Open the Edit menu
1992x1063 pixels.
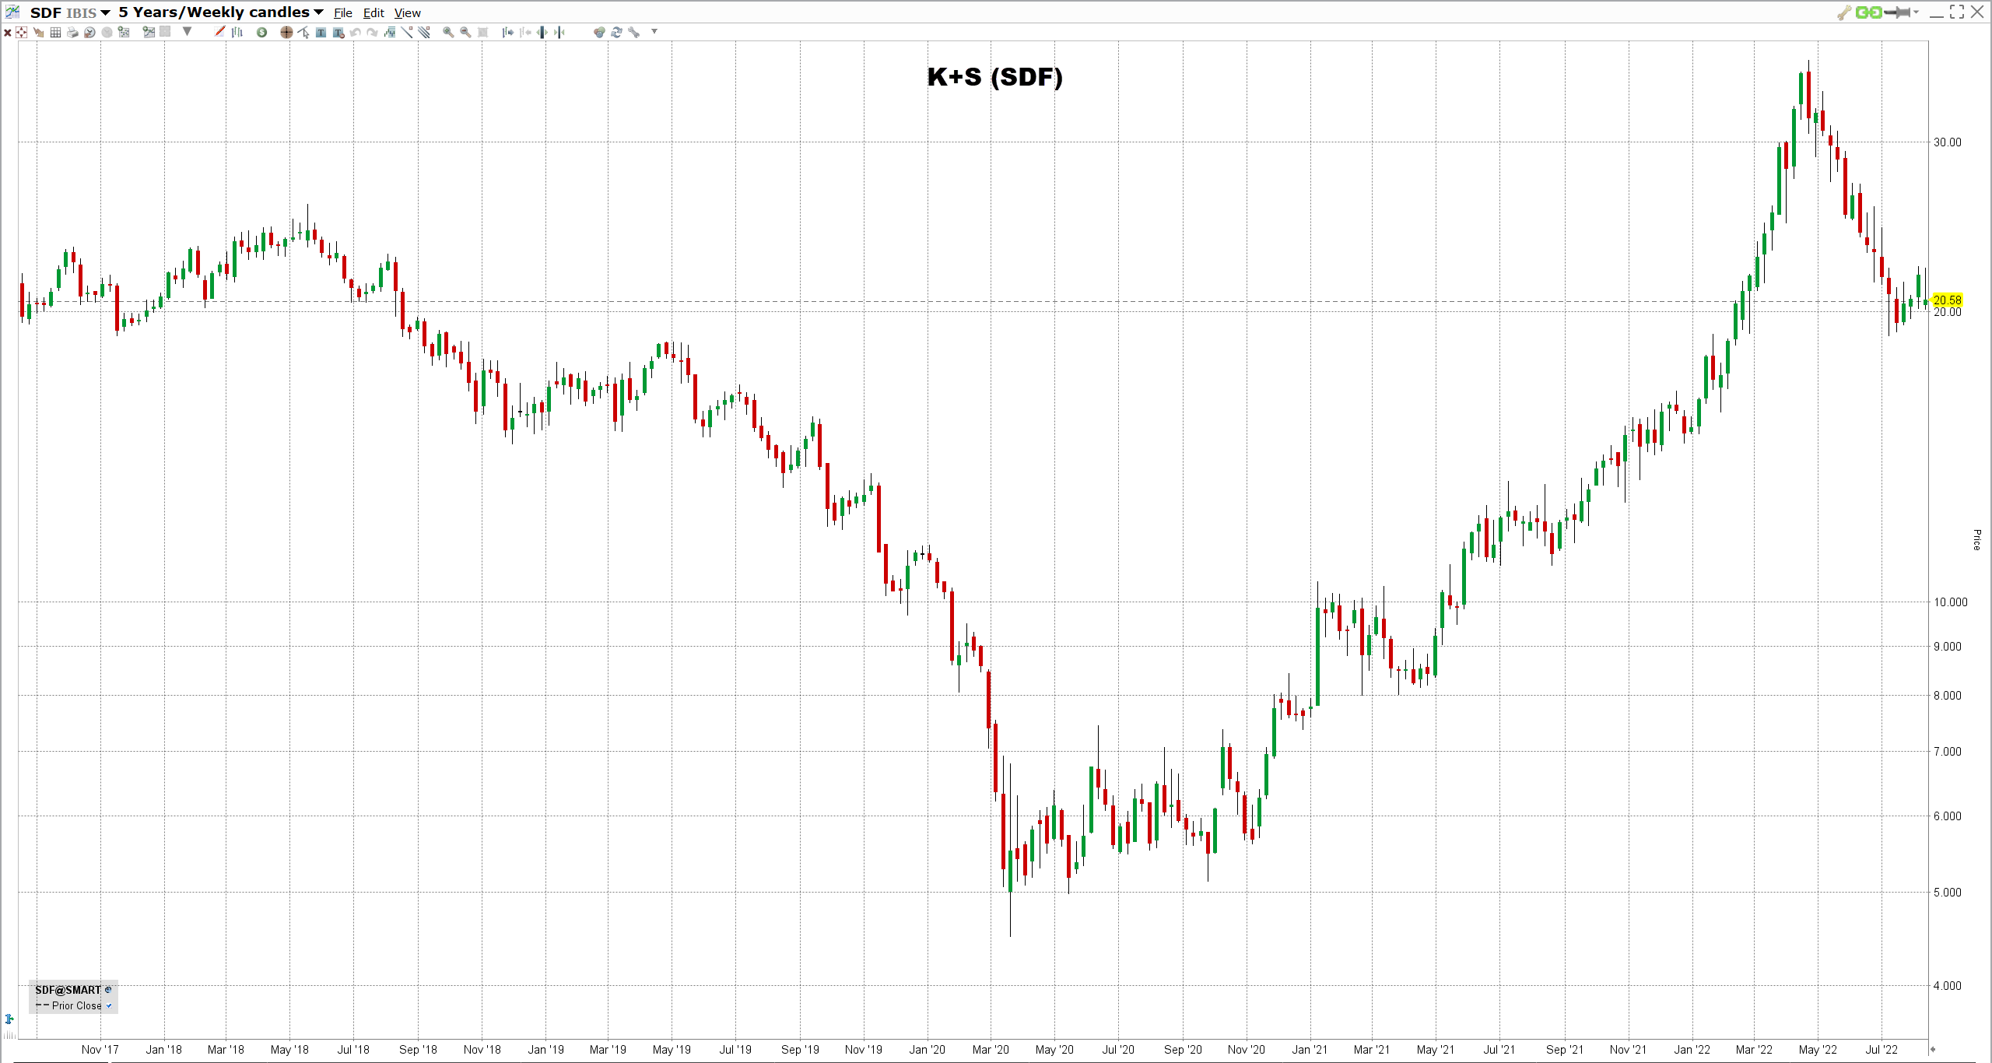click(373, 13)
